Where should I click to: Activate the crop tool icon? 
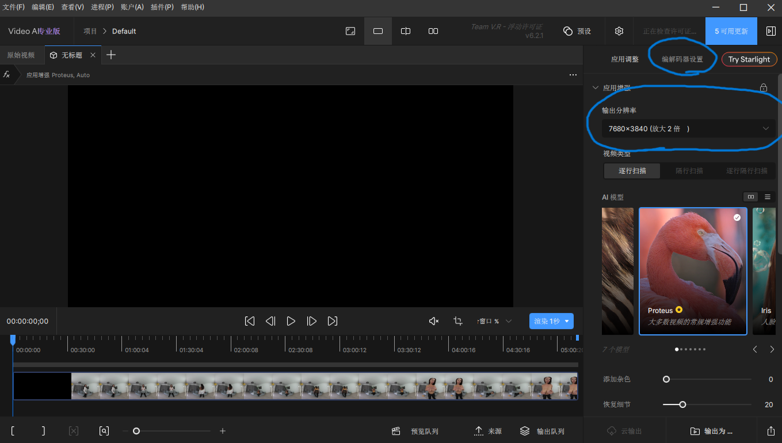(x=458, y=321)
